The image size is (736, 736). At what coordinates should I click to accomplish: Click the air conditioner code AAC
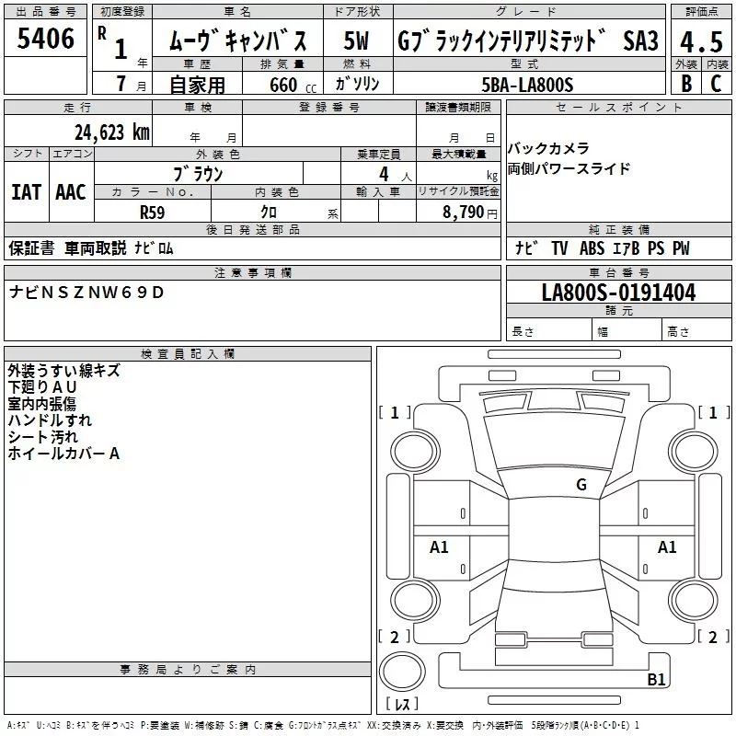point(71,192)
